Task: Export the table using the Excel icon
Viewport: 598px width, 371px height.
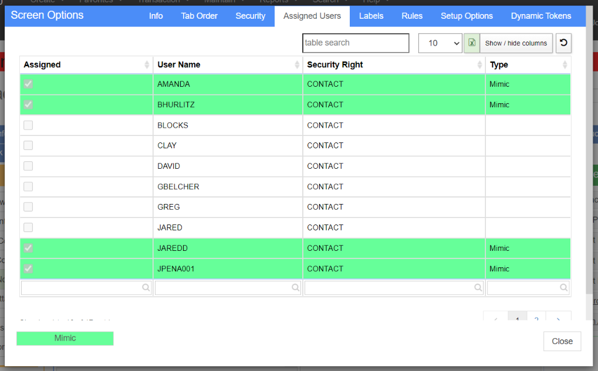Action: pos(472,43)
